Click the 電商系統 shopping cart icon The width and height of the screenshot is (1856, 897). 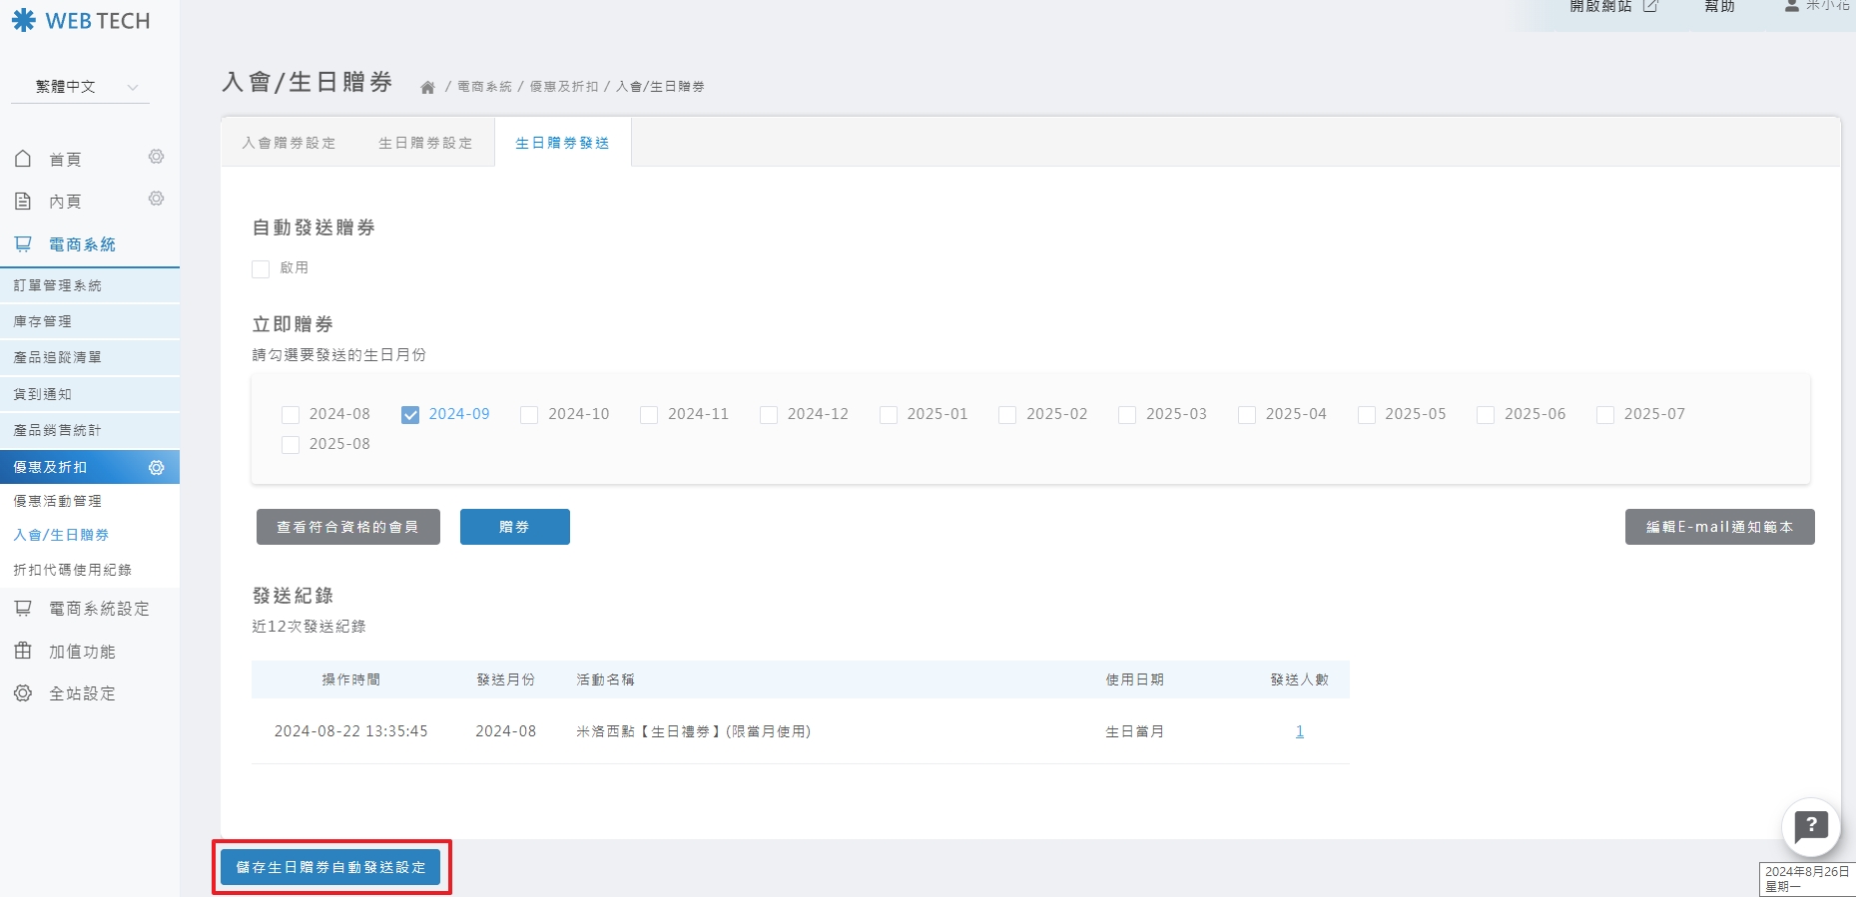(x=23, y=244)
